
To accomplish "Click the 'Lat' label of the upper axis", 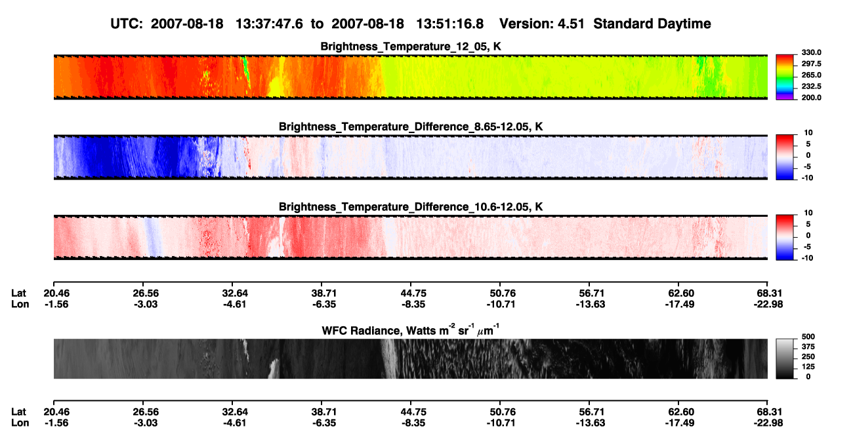I will 18,293.
